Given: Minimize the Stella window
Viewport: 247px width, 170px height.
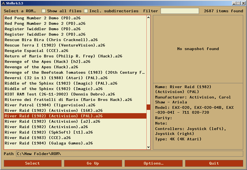Looking at the screenshot, I should pyautogui.click(x=234, y=3).
